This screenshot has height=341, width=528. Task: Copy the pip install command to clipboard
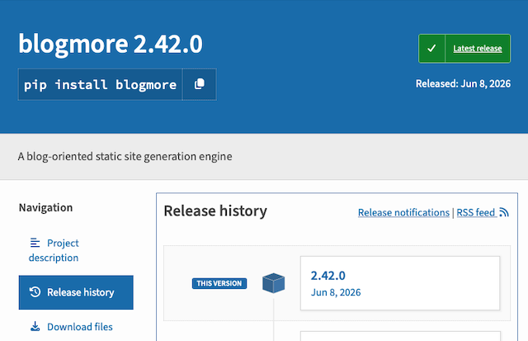200,84
